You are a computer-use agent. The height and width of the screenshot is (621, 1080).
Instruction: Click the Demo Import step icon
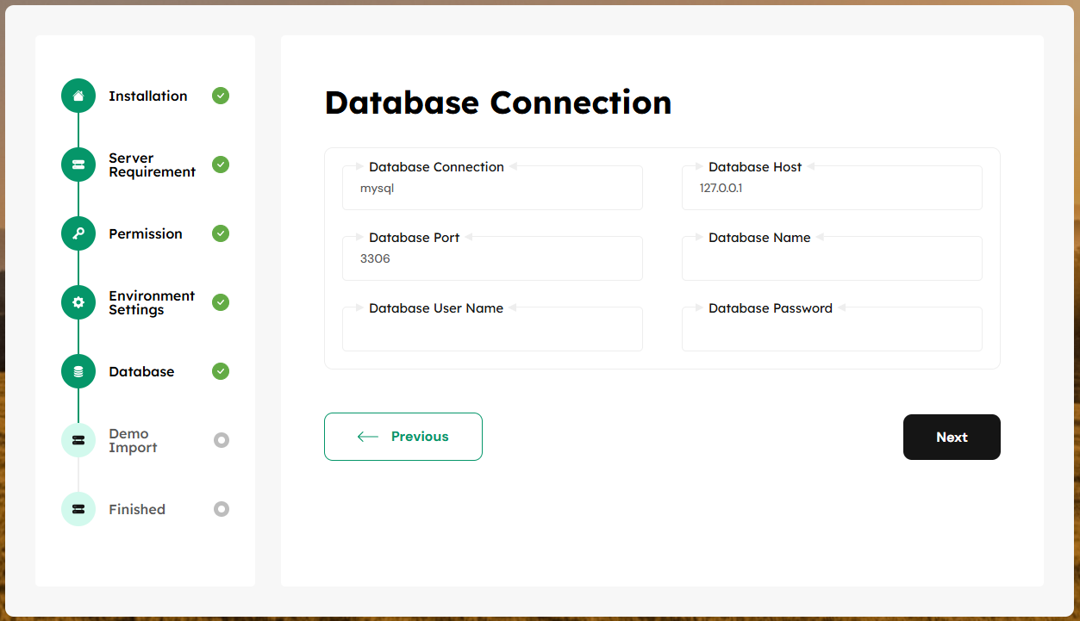tap(78, 440)
